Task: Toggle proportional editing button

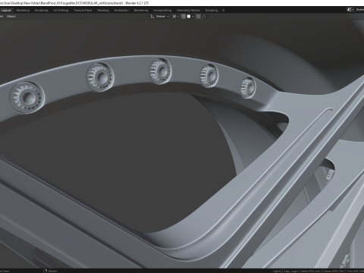Action: point(199,17)
